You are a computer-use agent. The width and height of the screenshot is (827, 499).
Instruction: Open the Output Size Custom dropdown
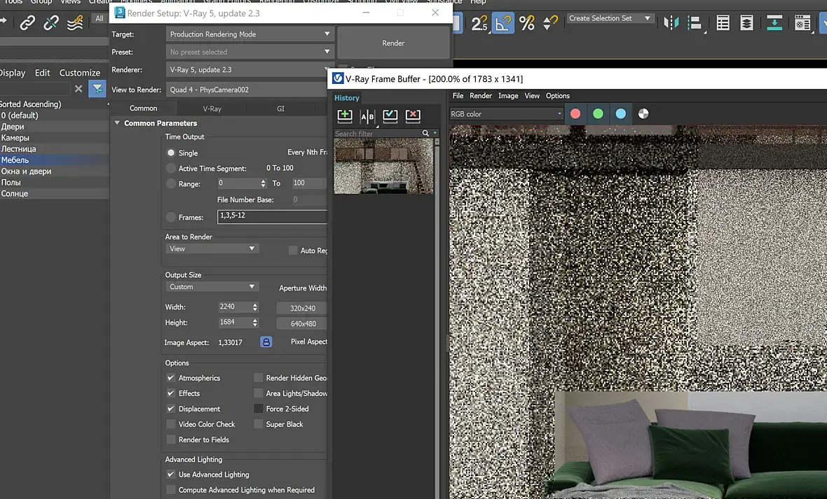212,287
